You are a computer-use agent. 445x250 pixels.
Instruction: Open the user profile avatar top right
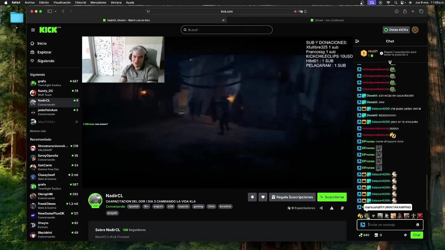[x=415, y=30]
